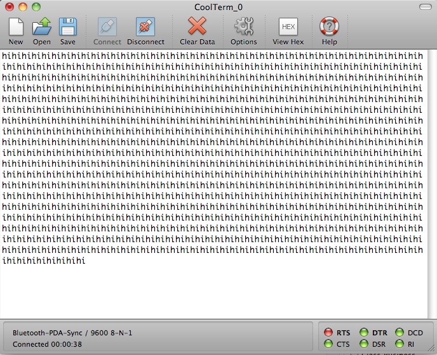The width and height of the screenshot is (437, 355).
Task: Open a file with the Open icon
Action: point(42,27)
